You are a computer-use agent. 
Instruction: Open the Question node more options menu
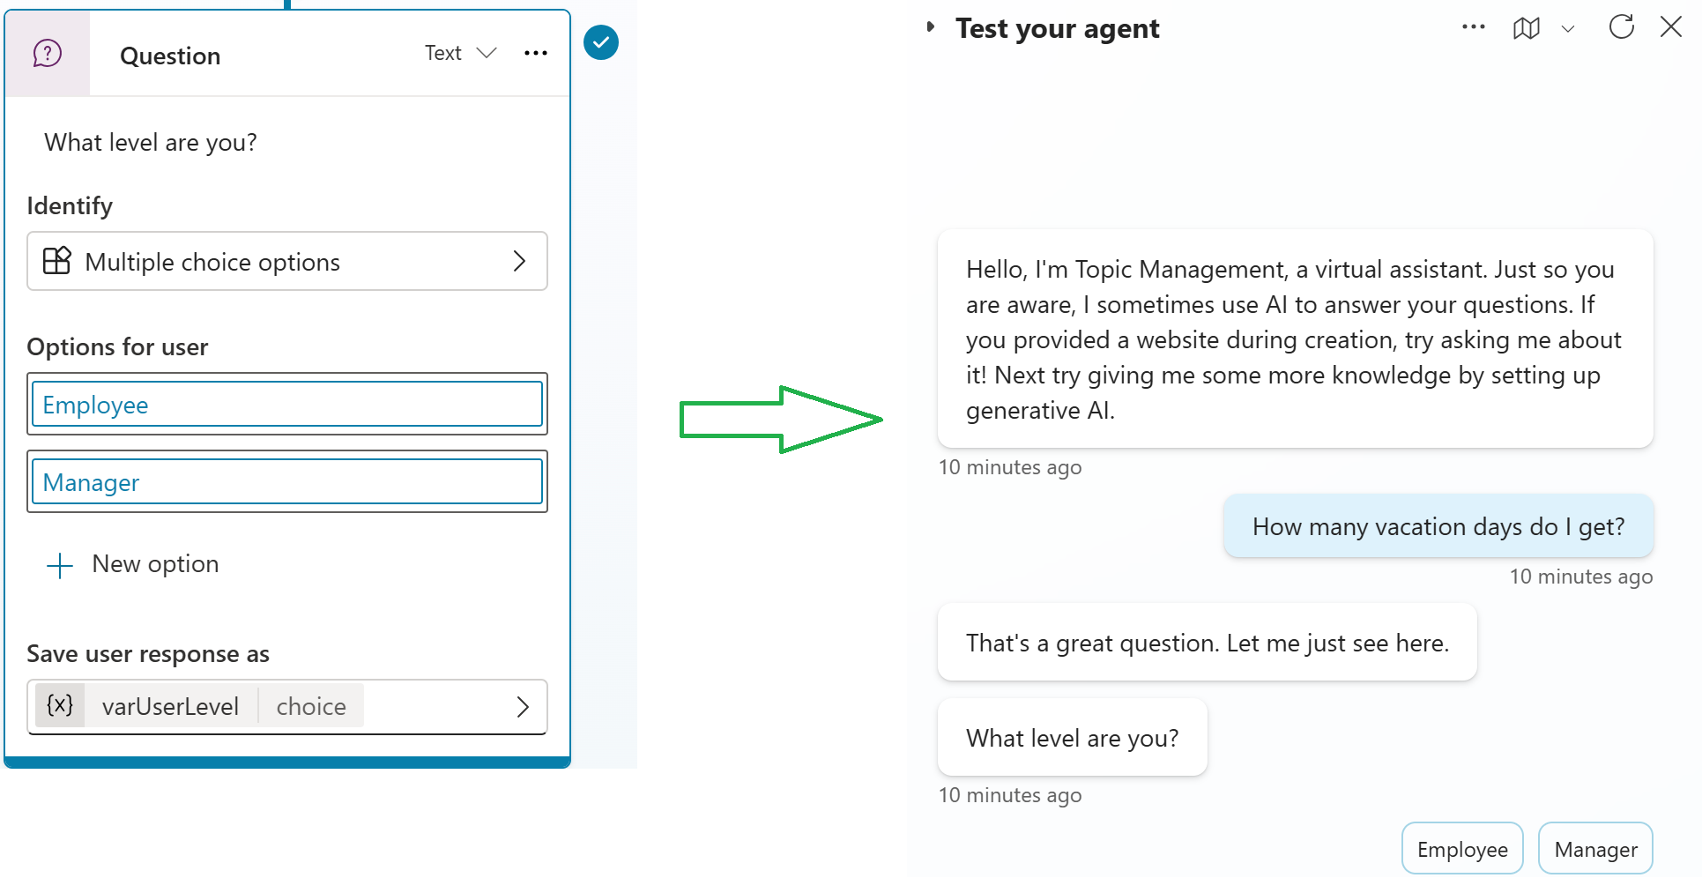535,54
